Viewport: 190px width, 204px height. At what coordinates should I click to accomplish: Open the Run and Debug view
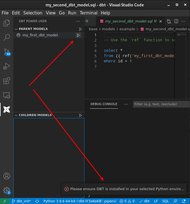(6, 66)
